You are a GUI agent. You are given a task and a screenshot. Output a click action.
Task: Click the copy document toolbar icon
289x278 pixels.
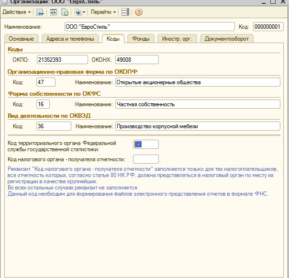[65, 12]
